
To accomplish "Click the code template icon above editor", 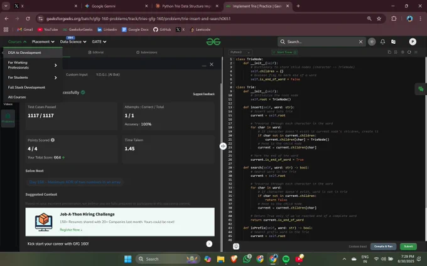I will point(396,52).
